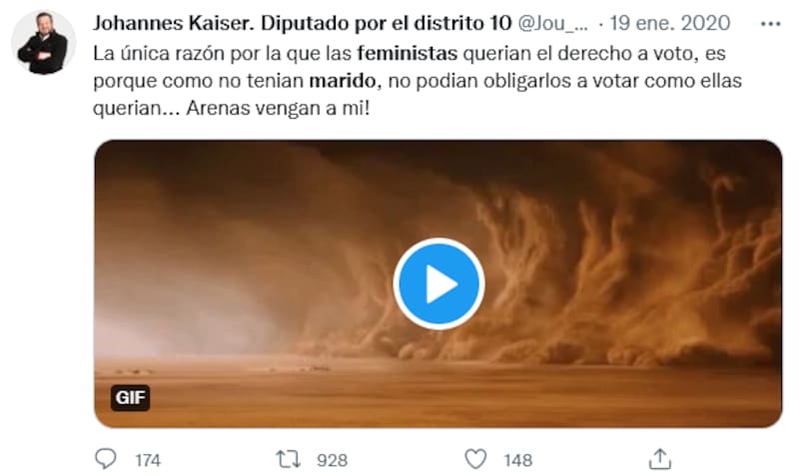Click the @Jou_... username handle
This screenshot has width=799, height=476.
click(553, 23)
